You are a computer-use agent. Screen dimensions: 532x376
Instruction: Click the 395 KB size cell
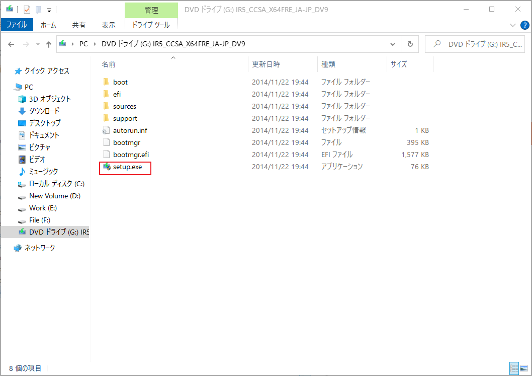point(418,142)
